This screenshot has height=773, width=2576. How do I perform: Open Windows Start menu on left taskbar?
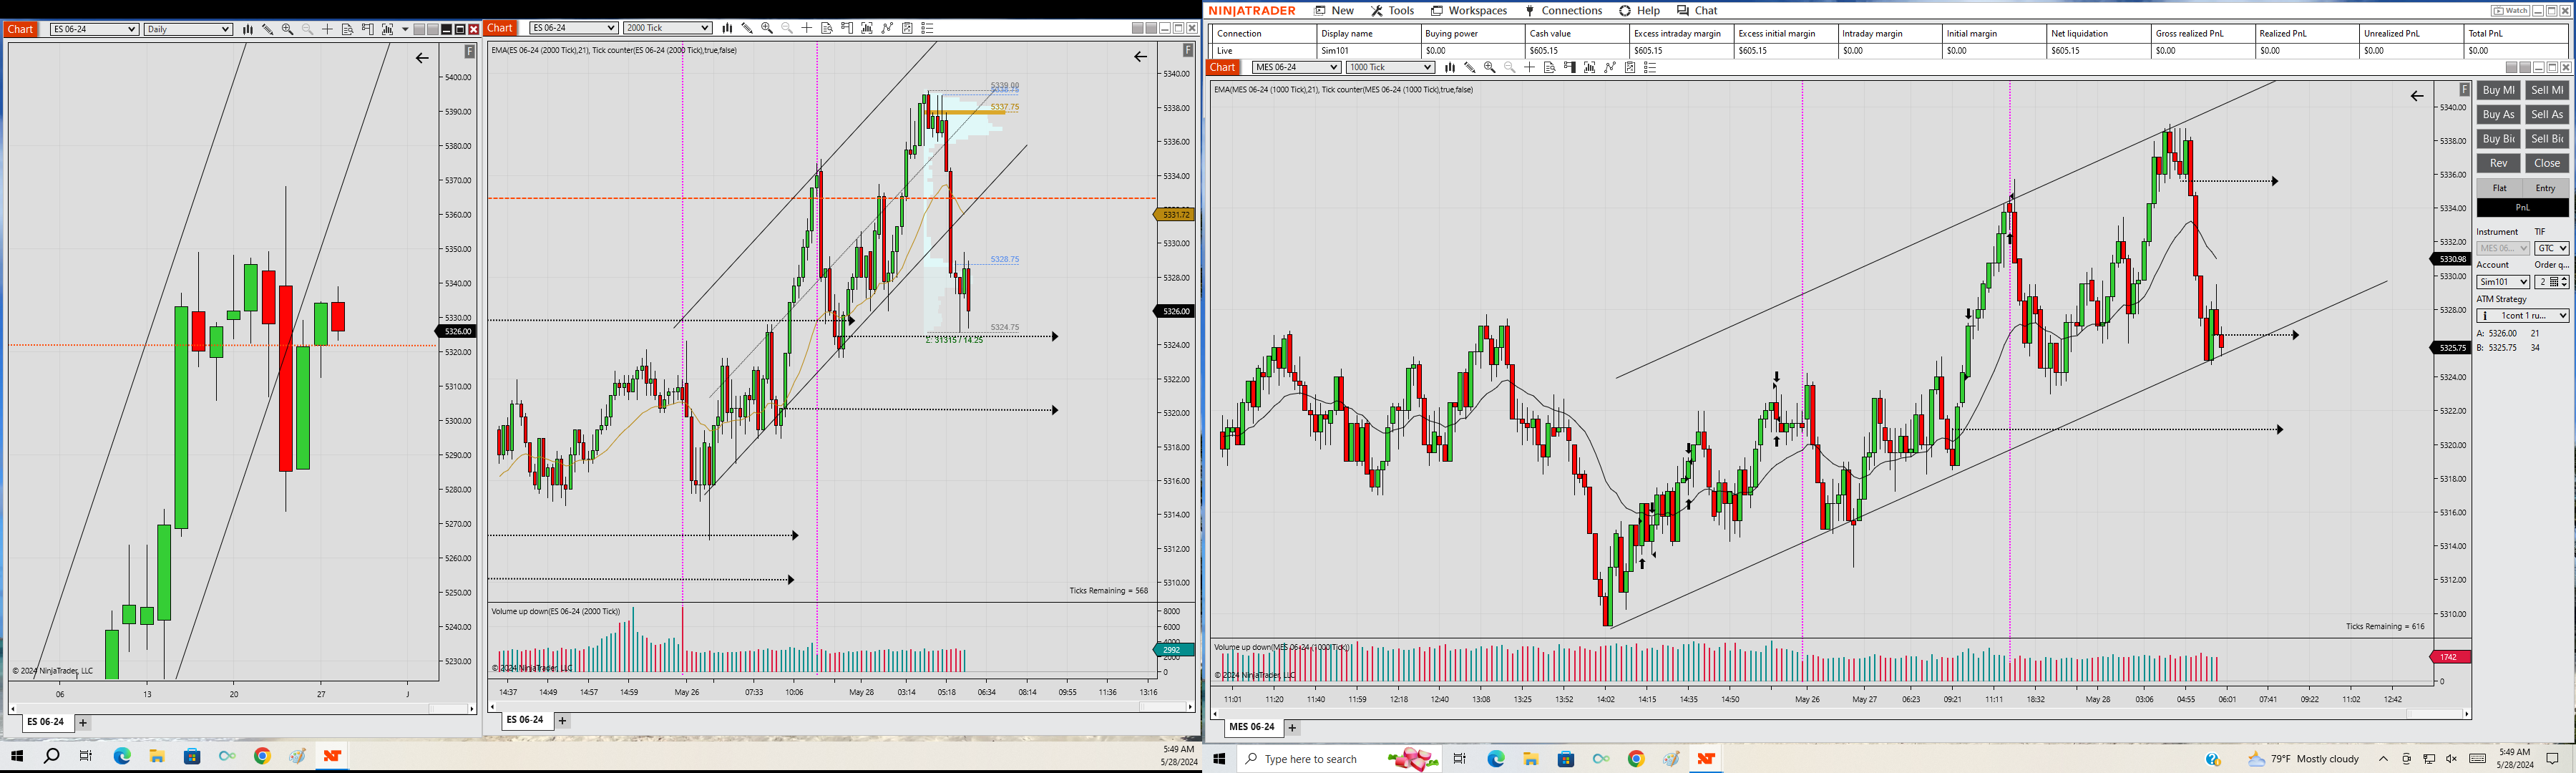tap(16, 756)
